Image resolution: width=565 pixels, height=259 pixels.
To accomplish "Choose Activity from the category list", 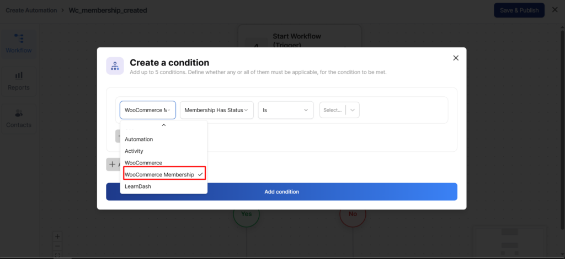I will [134, 151].
